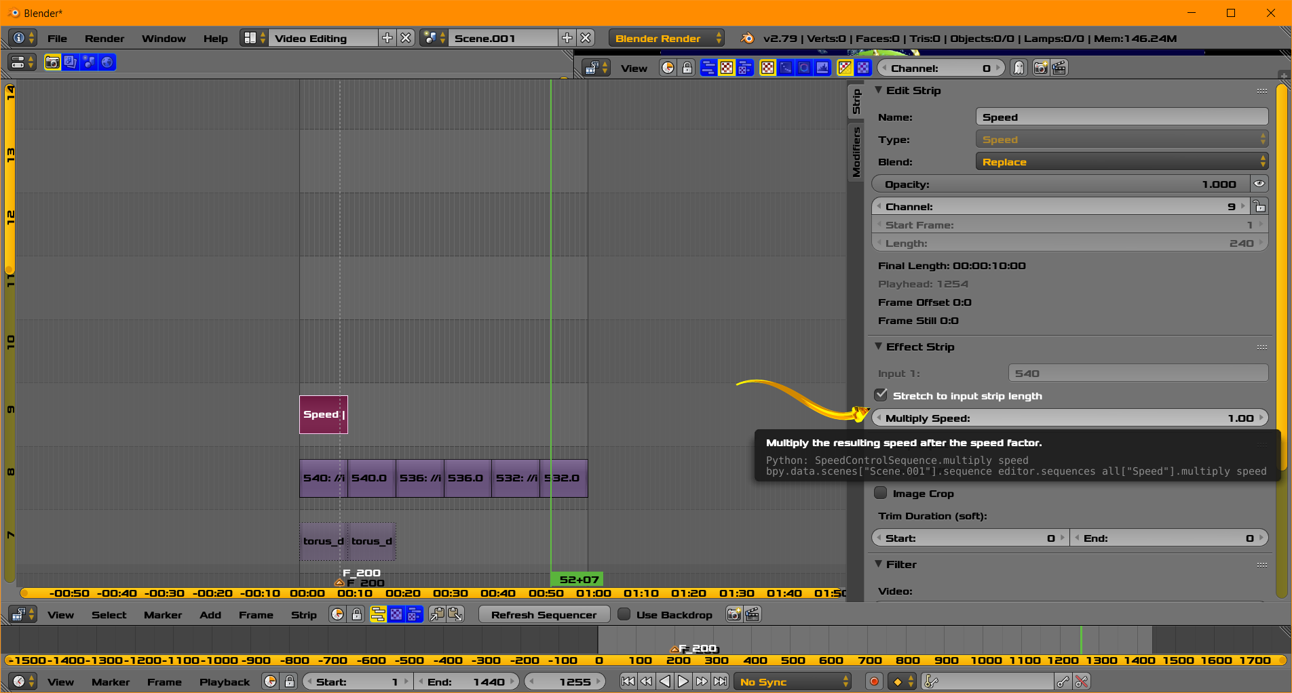This screenshot has width=1292, height=693.
Task: Play animation in reverse
Action: pos(665,681)
